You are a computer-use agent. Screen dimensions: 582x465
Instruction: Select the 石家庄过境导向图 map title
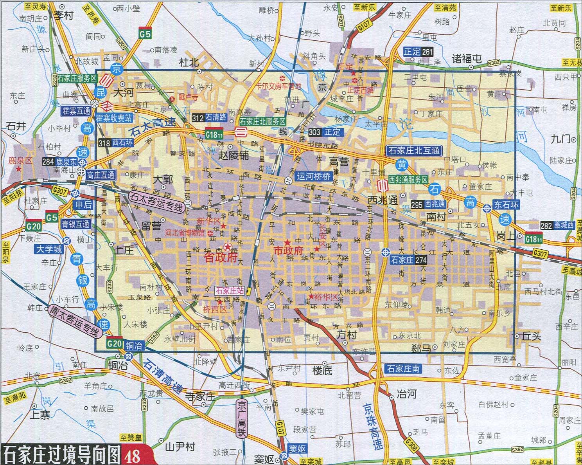point(61,454)
